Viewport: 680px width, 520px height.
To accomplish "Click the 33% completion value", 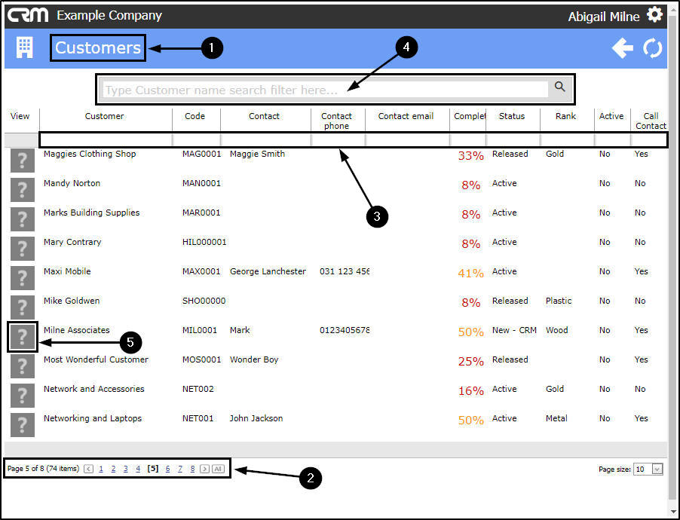I will point(470,155).
